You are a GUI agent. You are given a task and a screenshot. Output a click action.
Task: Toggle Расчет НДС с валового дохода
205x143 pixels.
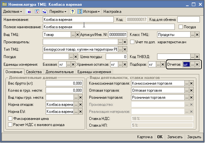(10, 124)
